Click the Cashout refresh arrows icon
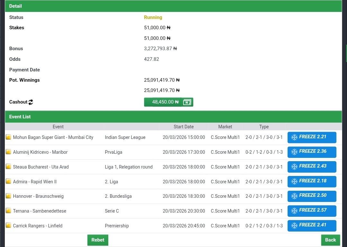This screenshot has width=347, height=247. (31, 102)
